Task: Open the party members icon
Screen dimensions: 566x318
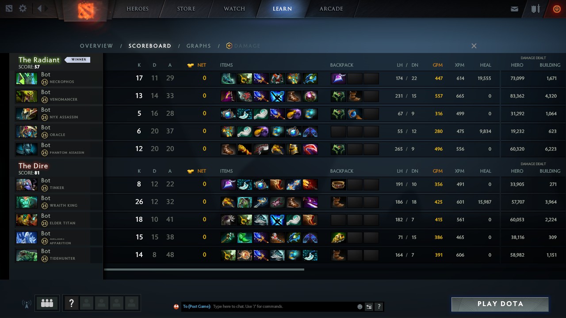Action: pyautogui.click(x=47, y=303)
